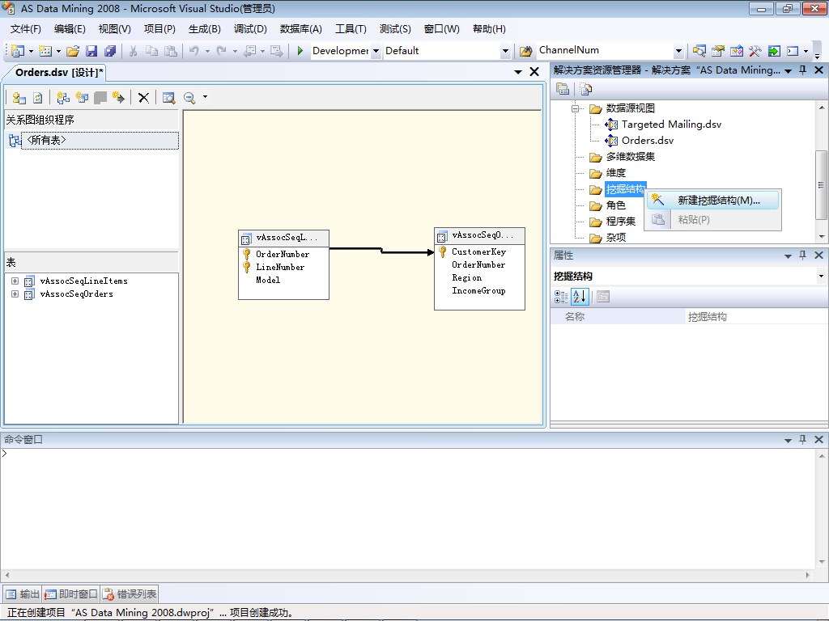Click the New Diagram icon in DSV toolbar

pyautogui.click(x=63, y=98)
